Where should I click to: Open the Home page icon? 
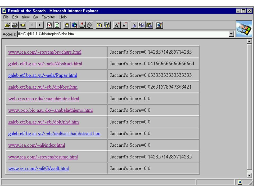tap(67, 25)
